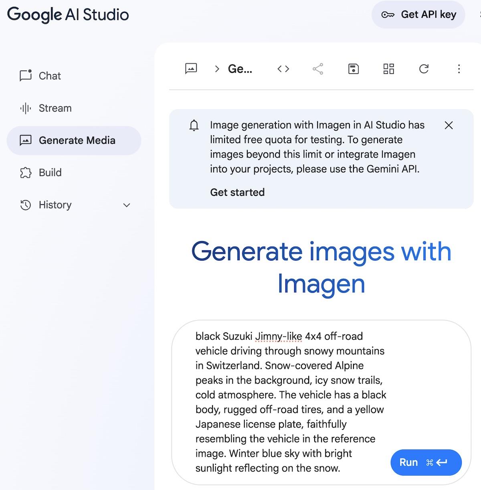Click the breadcrumb chevron arrow

click(217, 69)
